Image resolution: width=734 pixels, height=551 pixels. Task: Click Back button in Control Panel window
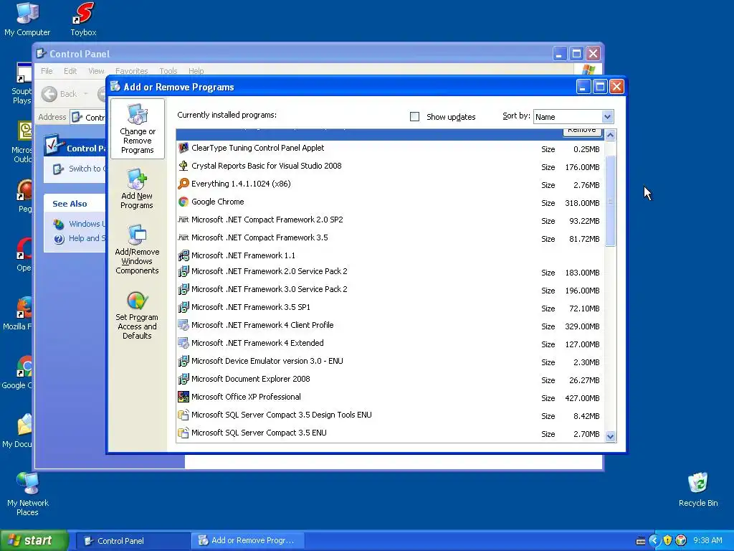[x=59, y=94]
